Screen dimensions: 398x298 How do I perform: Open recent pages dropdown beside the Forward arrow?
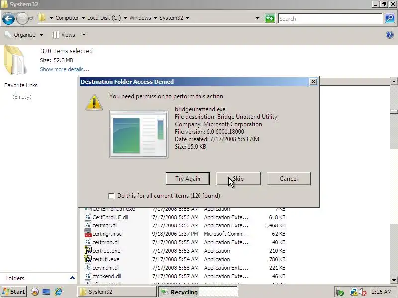(x=31, y=19)
